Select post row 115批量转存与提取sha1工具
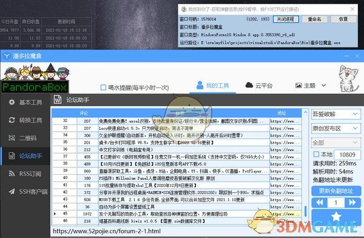The height and width of the screenshot is (238, 364). 177,185
